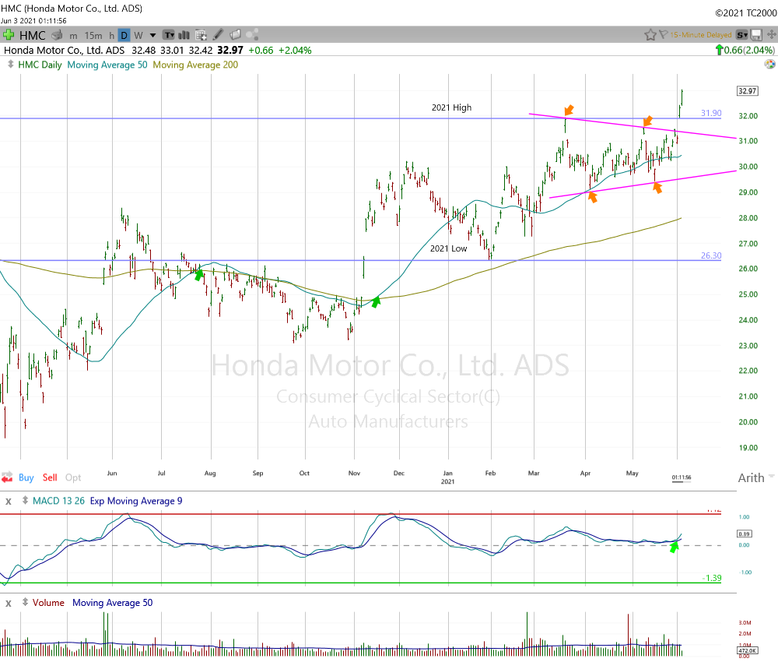This screenshot has width=778, height=662.
Task: Click the Volume pane 'Moving Average 50' label
Action: (113, 603)
